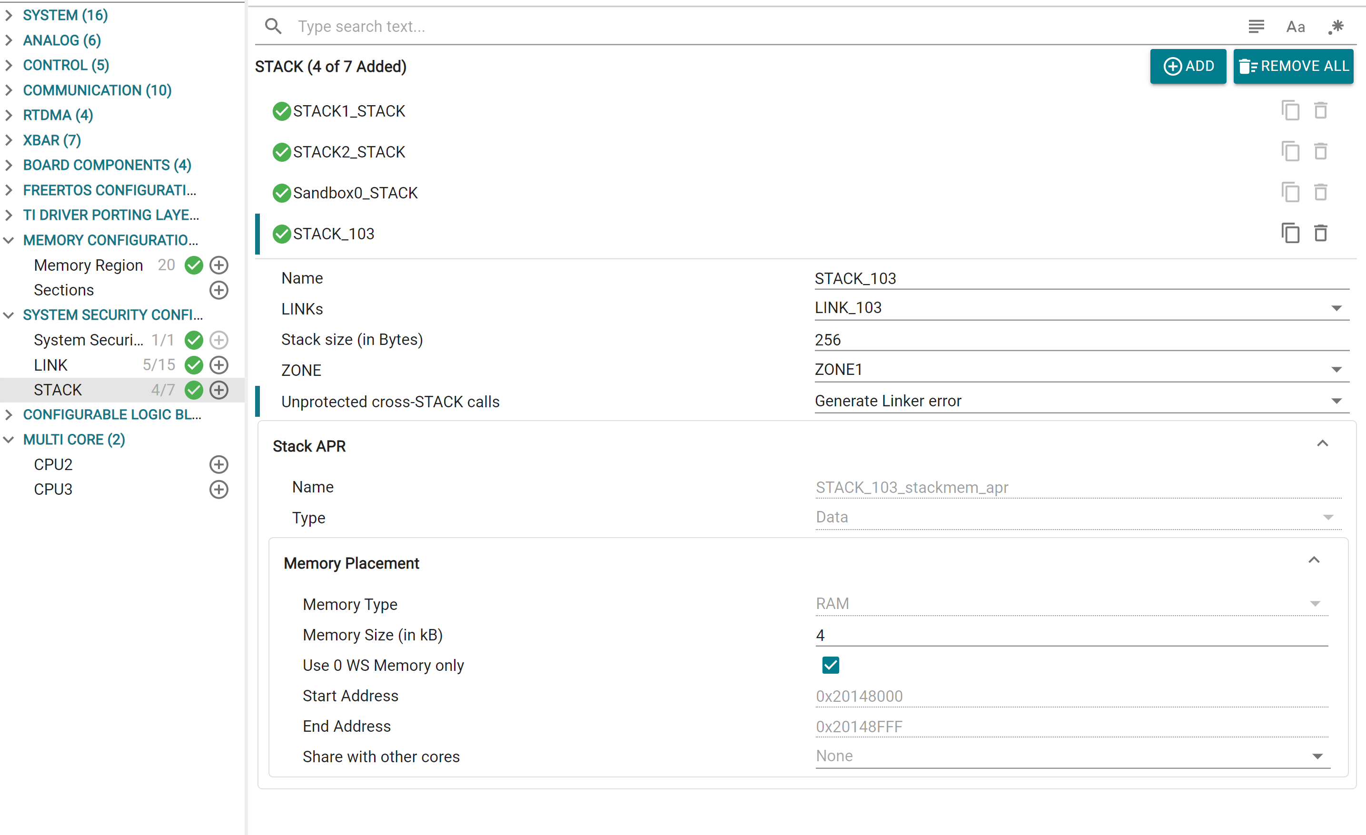Click the REMOVE ALL button

coord(1293,66)
